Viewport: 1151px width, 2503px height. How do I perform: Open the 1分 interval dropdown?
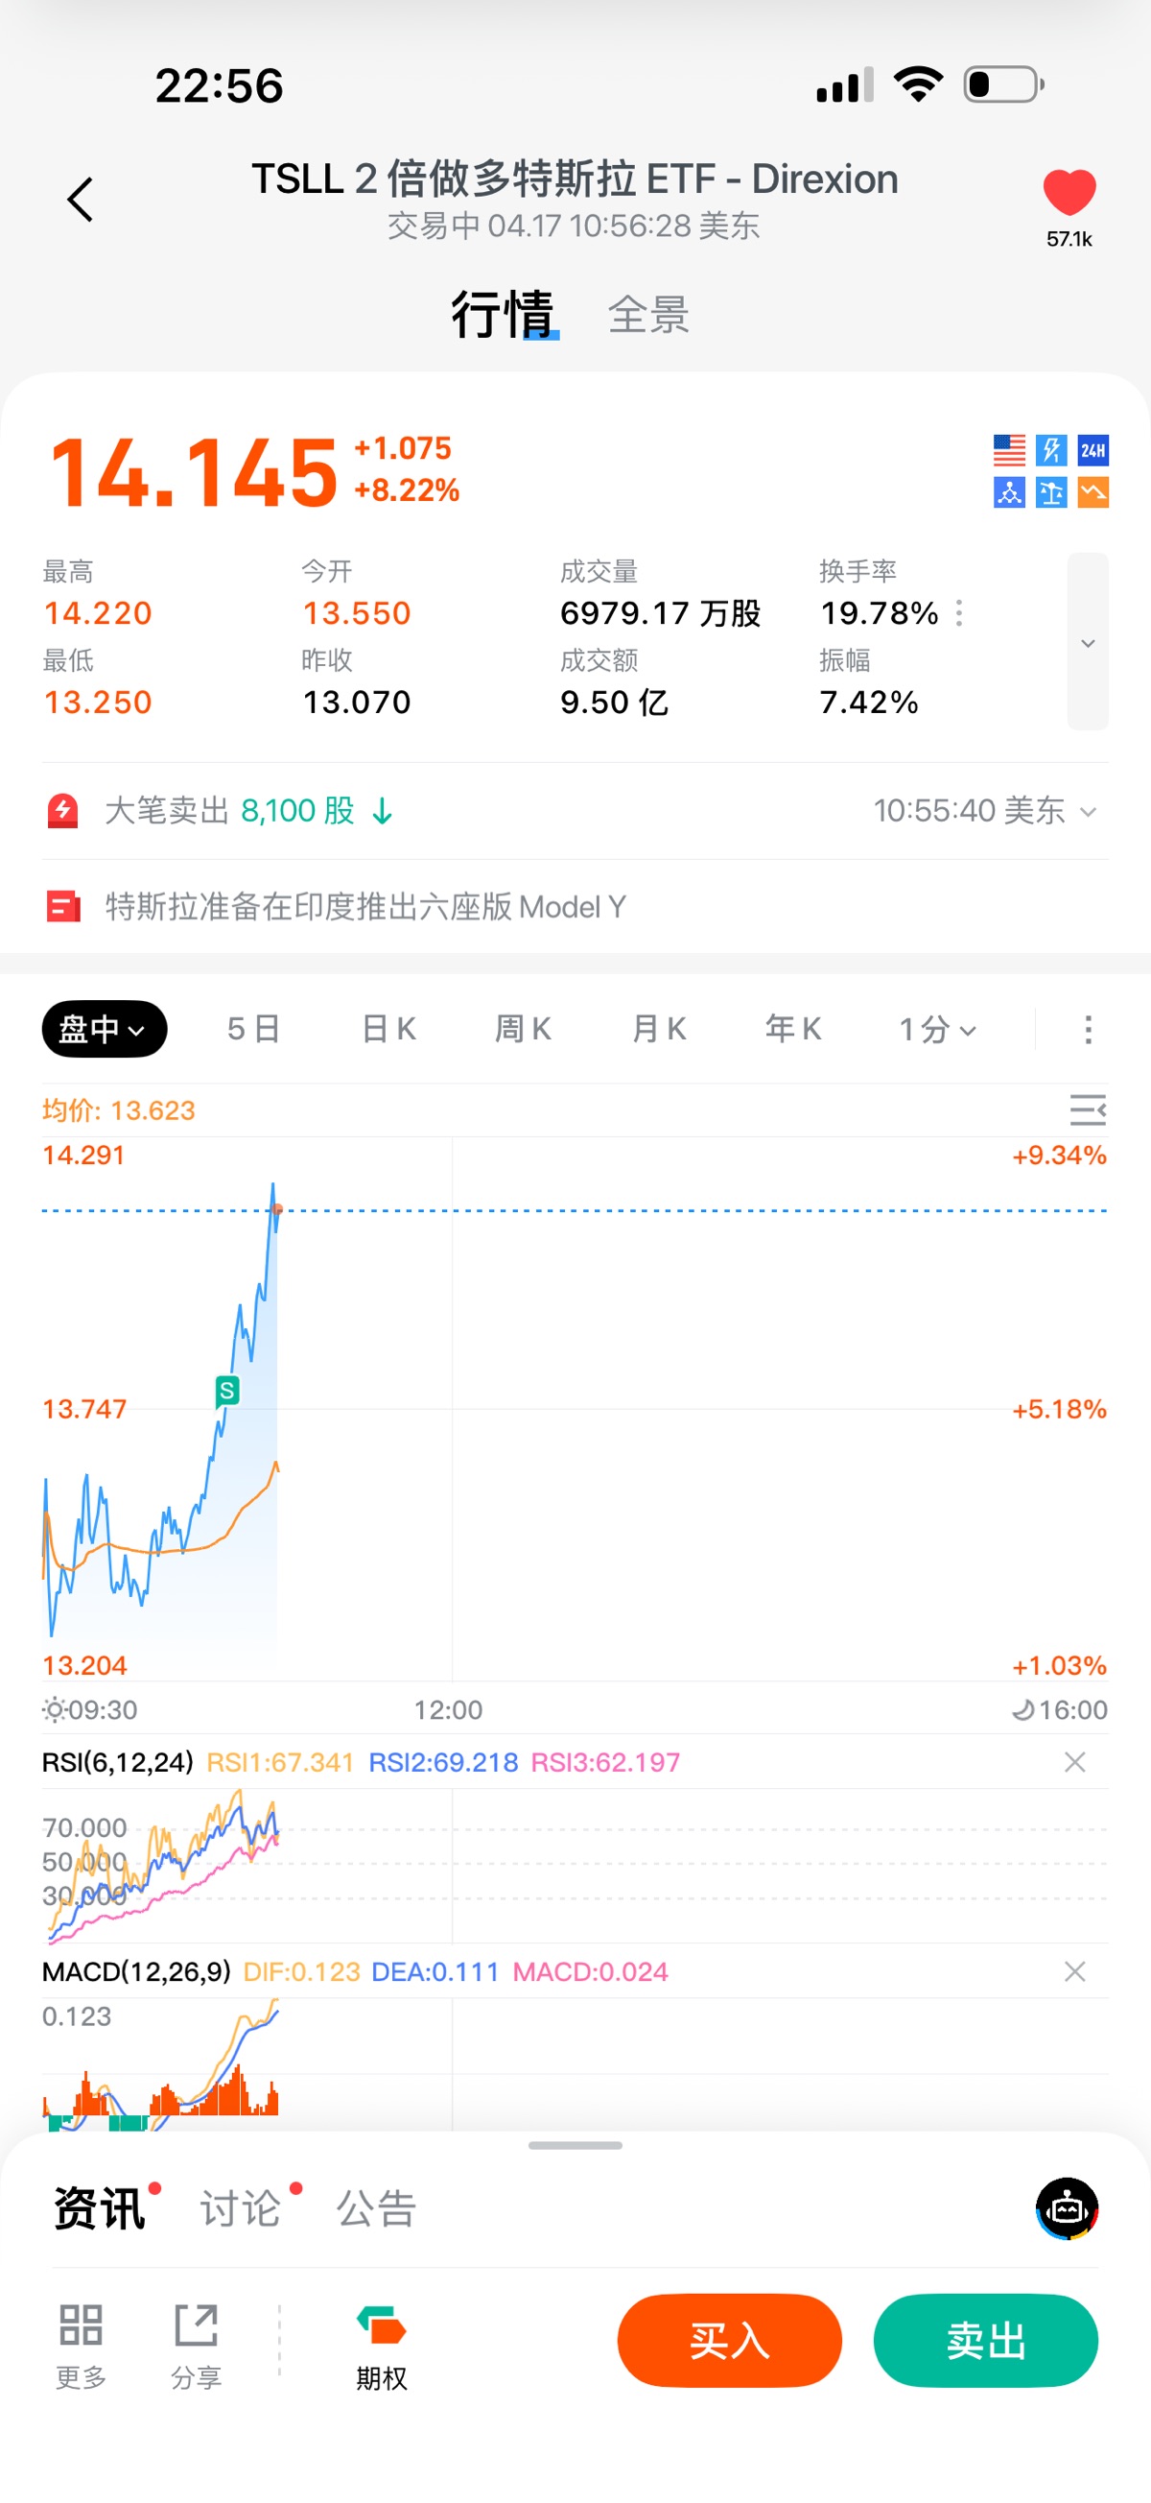(x=936, y=1029)
